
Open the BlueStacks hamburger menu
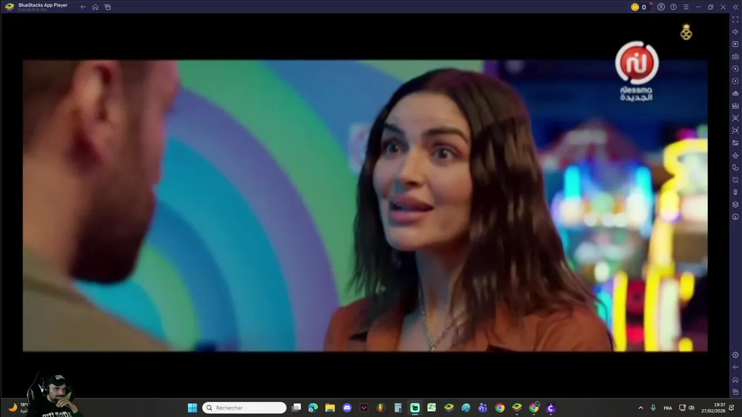pos(686,7)
